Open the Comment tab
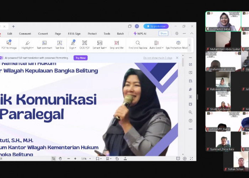 pyautogui.click(x=25, y=34)
